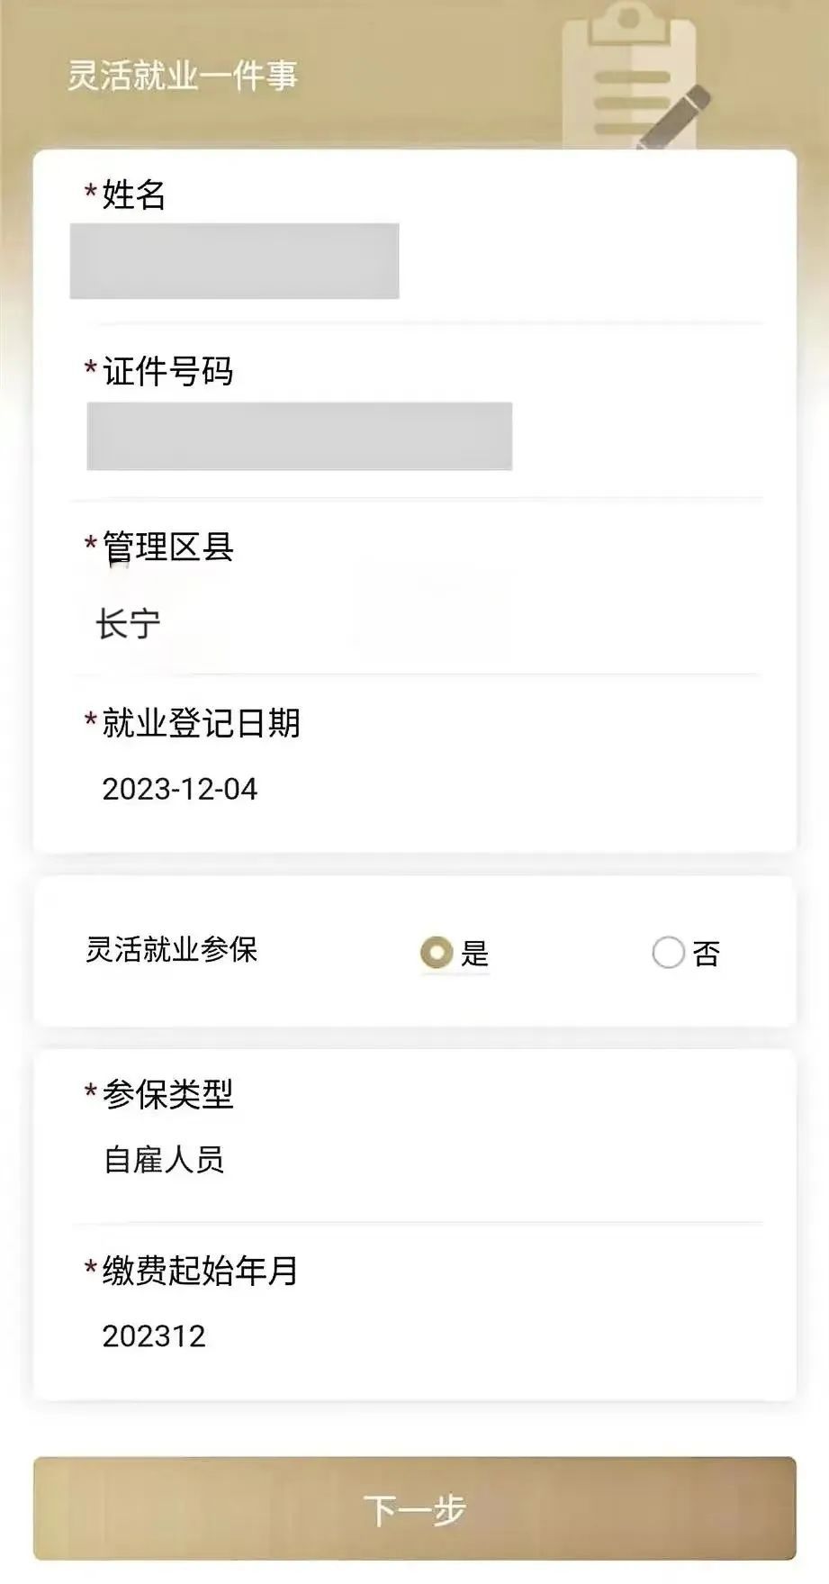829x1584 pixels.
Task: Click the 参保类型 field label
Action: (x=167, y=1094)
